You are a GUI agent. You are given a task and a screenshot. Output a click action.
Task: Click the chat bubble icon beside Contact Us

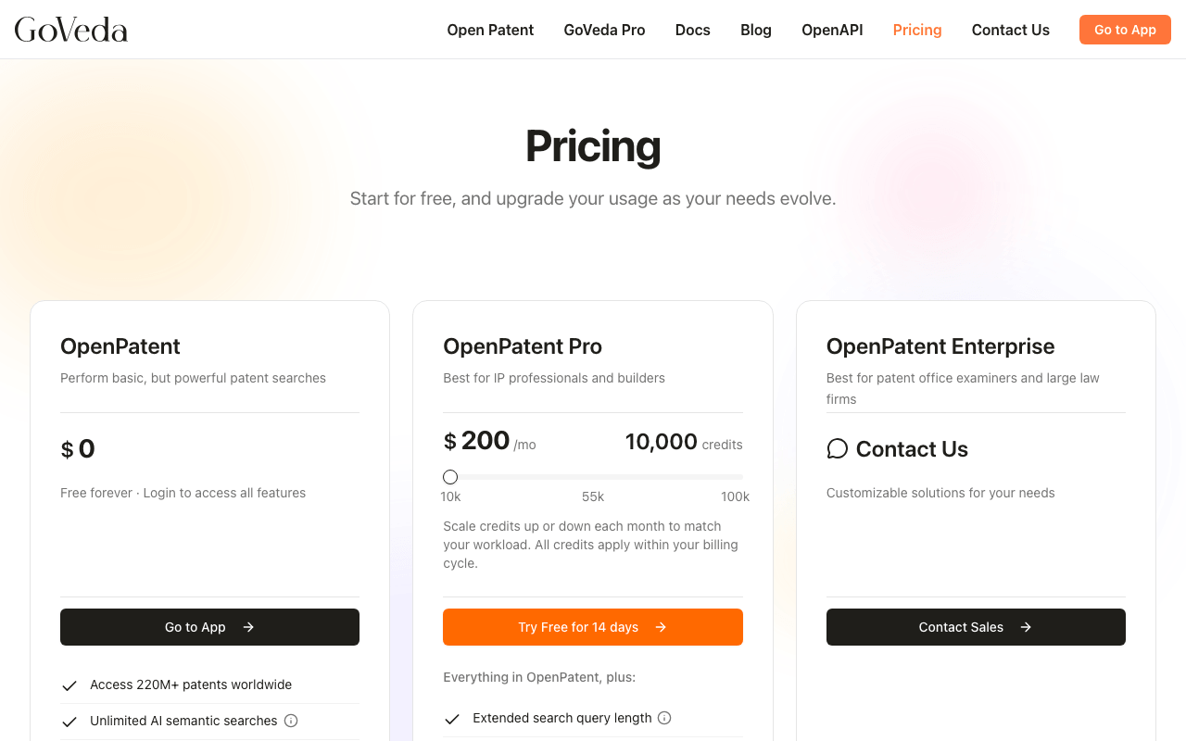coord(837,449)
